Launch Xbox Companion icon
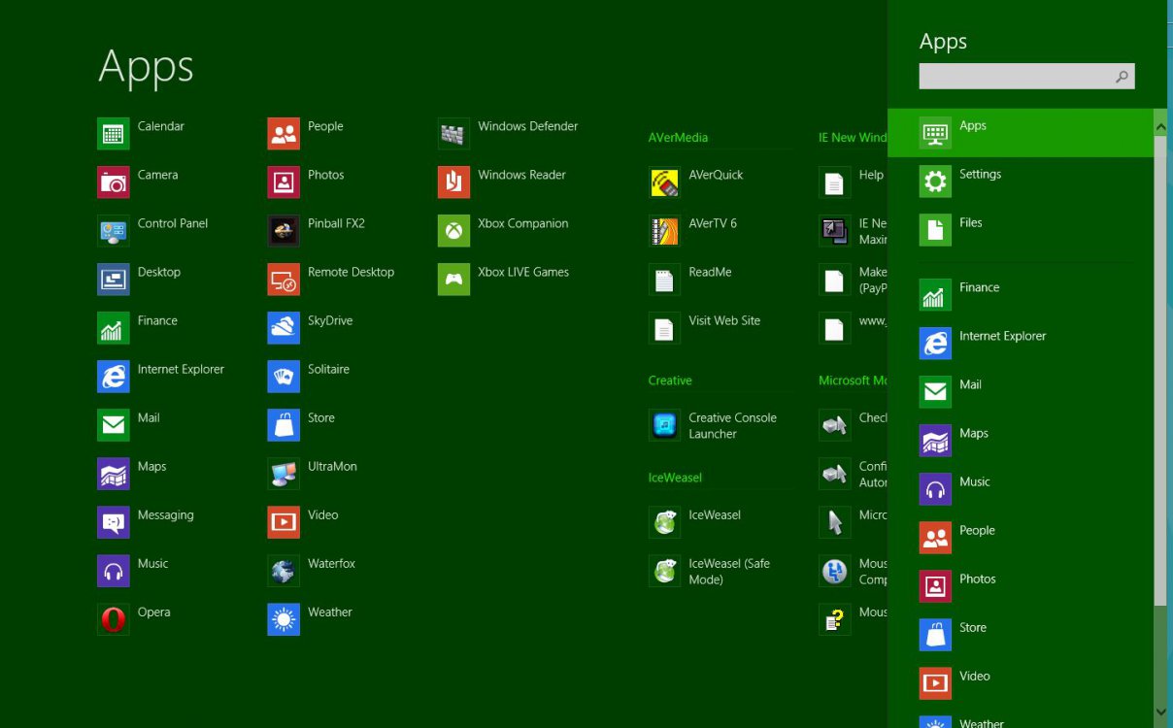 point(453,230)
